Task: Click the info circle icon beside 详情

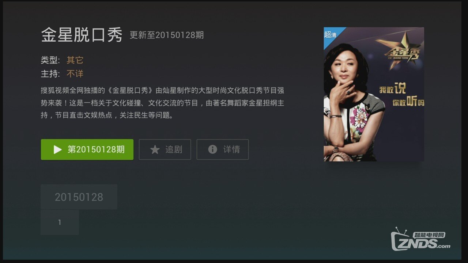Action: pyautogui.click(x=212, y=149)
